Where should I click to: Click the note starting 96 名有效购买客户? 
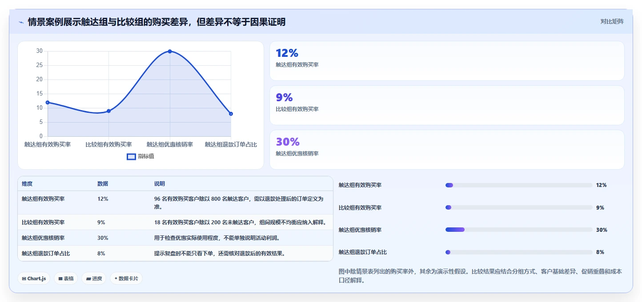[x=239, y=203]
